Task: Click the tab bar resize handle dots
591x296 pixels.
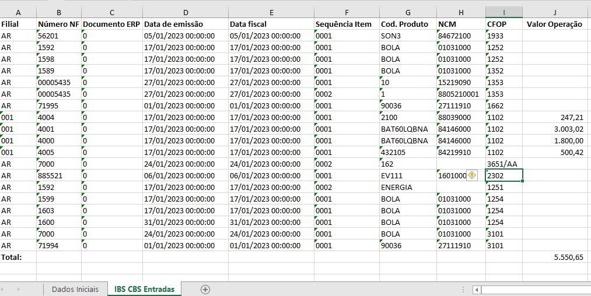Action: tap(462, 289)
